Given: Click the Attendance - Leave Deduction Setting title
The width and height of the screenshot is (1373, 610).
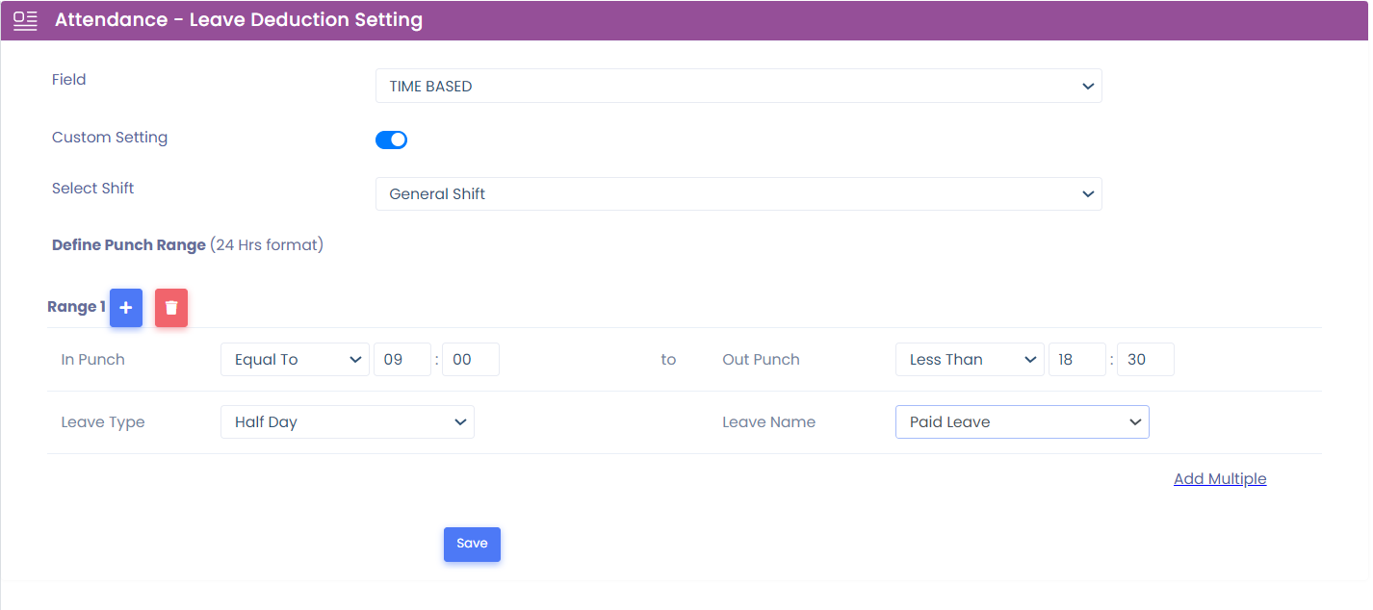Looking at the screenshot, I should (x=239, y=20).
